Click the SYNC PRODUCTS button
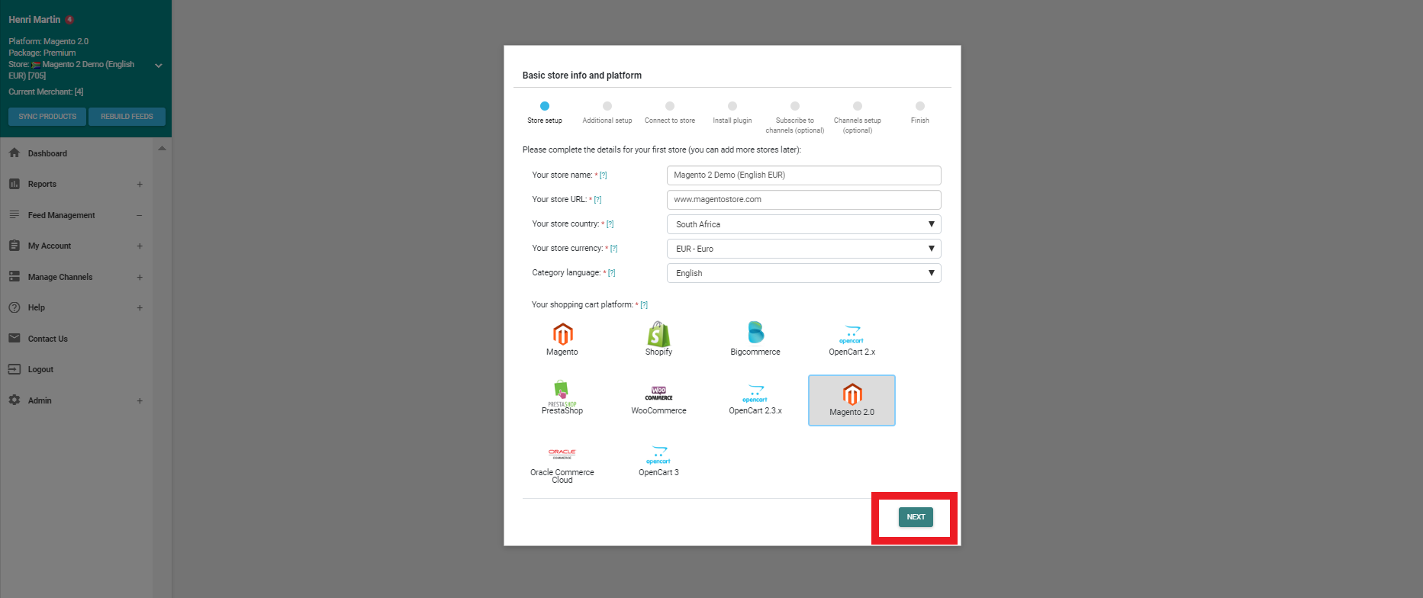 [47, 117]
